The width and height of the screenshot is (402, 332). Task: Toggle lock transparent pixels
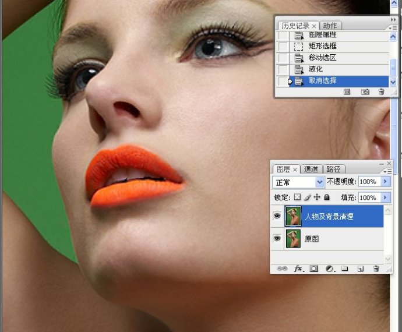pos(297,197)
